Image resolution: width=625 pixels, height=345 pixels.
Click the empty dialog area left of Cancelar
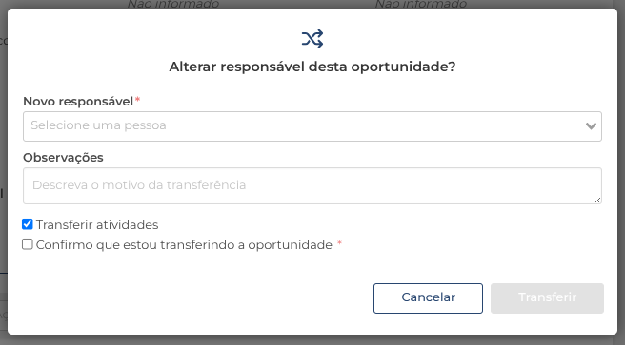click(192, 298)
